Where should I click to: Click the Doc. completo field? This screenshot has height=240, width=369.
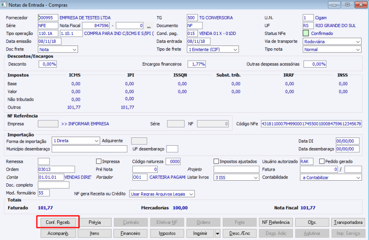coord(54,185)
